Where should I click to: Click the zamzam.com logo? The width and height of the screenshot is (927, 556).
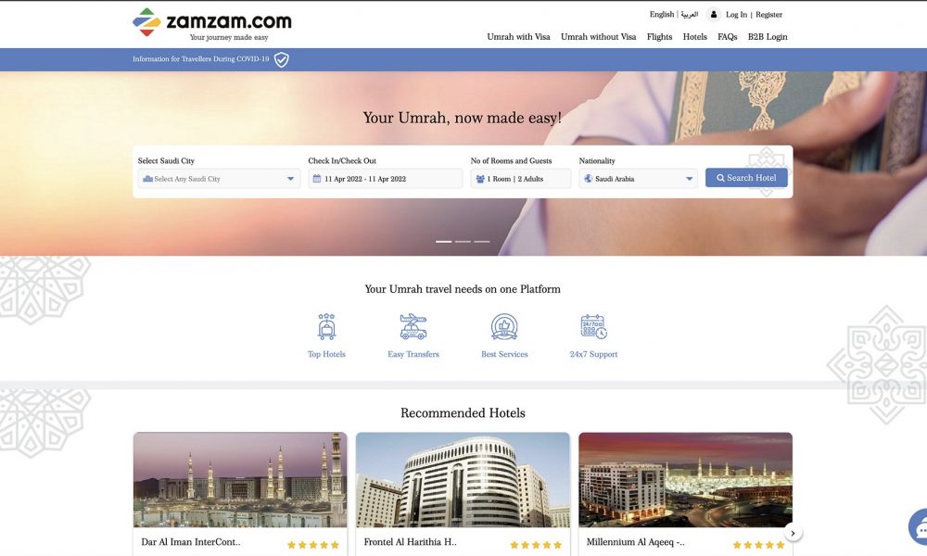(x=211, y=25)
